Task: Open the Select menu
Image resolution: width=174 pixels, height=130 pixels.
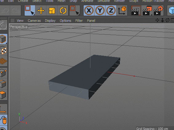Action: (37, 1)
